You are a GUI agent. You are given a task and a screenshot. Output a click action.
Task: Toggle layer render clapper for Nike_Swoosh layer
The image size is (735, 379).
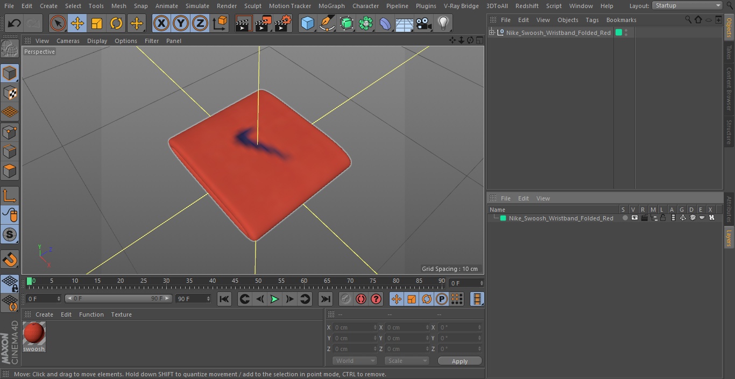pos(644,218)
